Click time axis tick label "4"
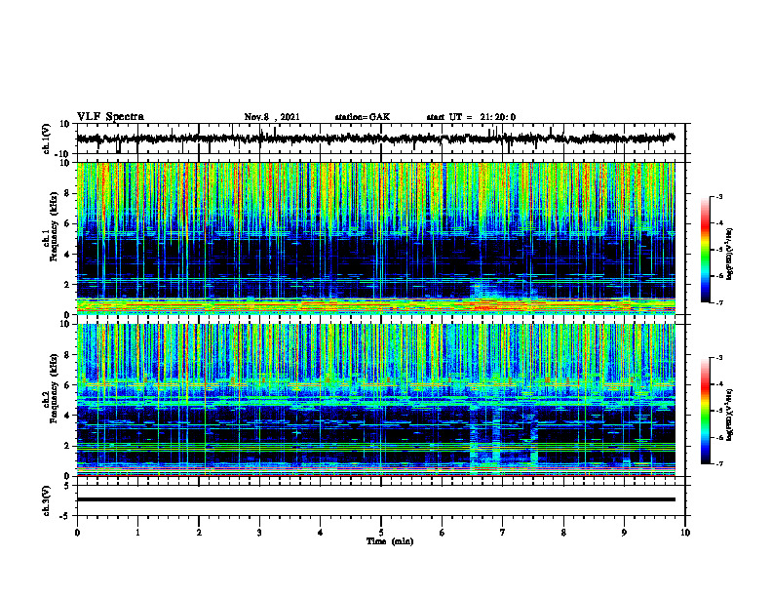Image resolution: width=772 pixels, height=597 pixels. [x=320, y=532]
